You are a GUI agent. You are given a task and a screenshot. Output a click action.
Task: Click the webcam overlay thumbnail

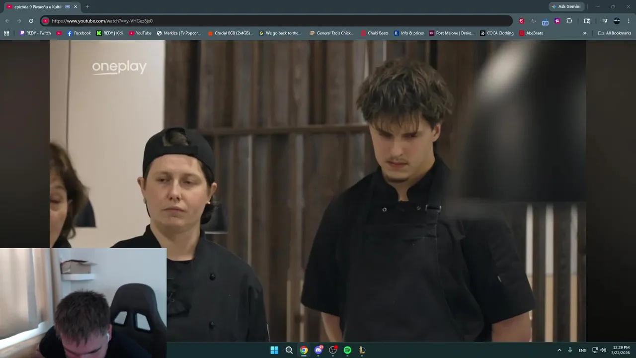[83, 303]
